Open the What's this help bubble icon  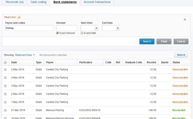coord(19,17)
